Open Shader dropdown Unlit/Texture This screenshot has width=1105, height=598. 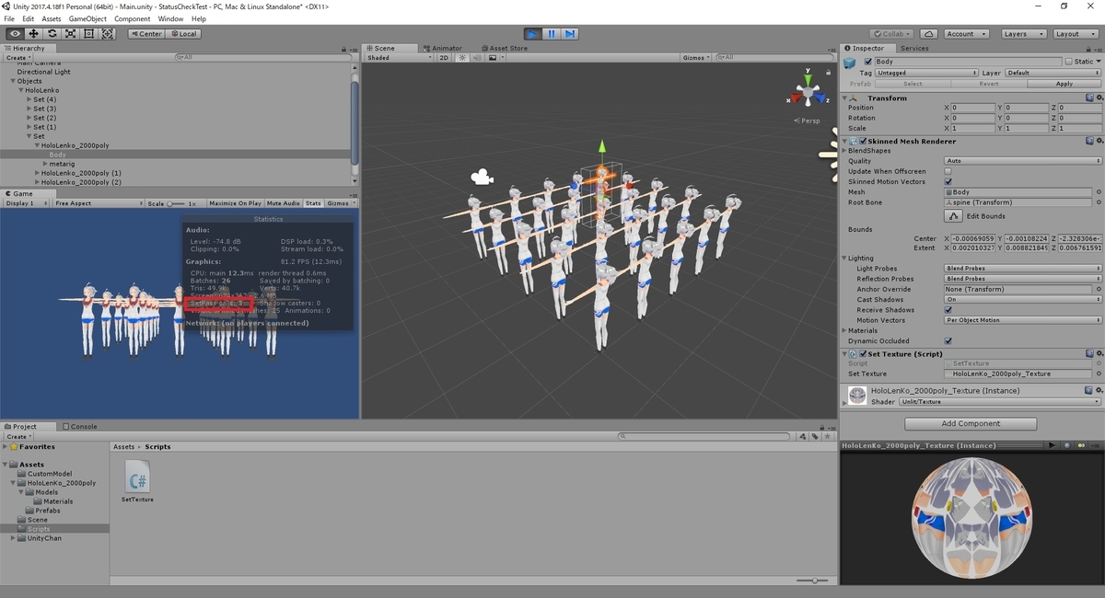pyautogui.click(x=999, y=402)
